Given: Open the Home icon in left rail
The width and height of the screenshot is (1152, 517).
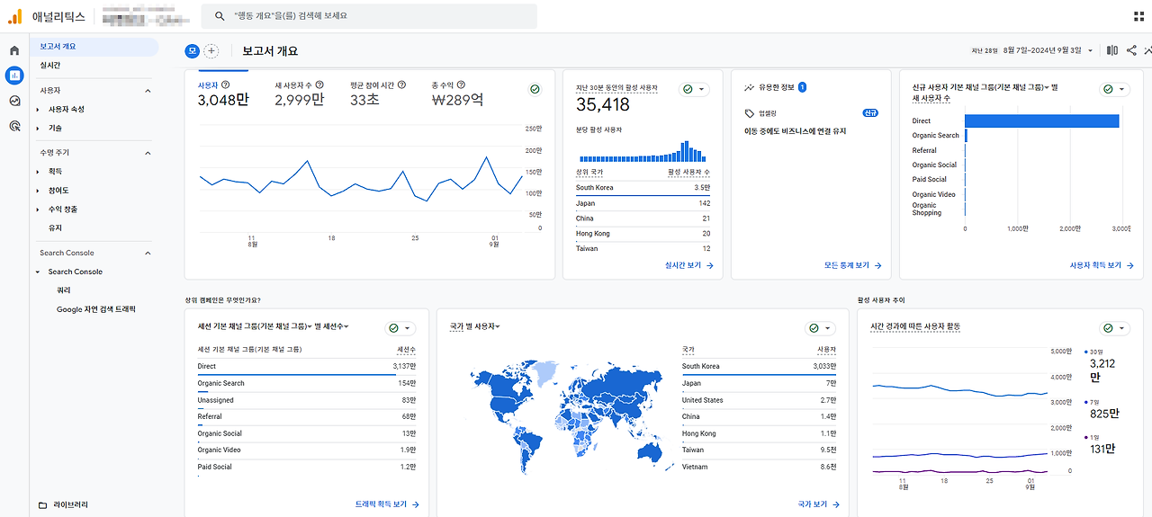Looking at the screenshot, I should click(13, 50).
